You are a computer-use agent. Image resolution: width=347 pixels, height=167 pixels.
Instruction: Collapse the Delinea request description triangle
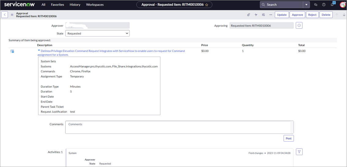click(39, 51)
